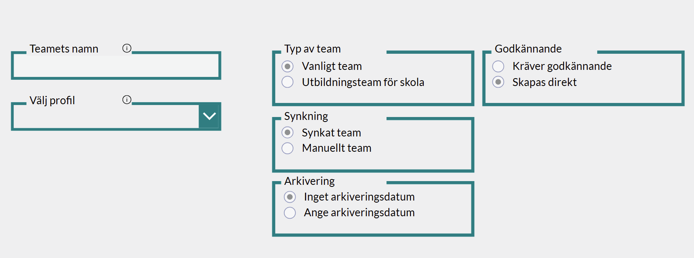Select Utbildningsteam för skola radio button
This screenshot has height=258, width=694.
point(288,82)
